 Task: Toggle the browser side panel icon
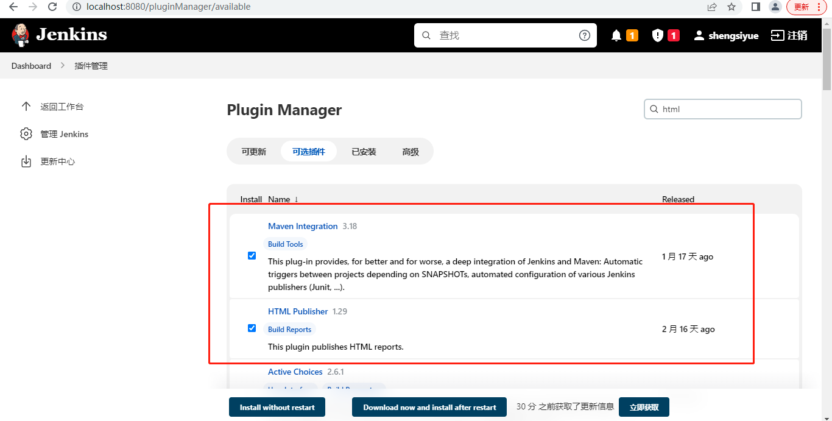(x=755, y=7)
